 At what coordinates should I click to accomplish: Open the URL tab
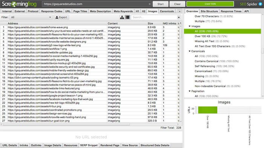pyautogui.click(x=68, y=11)
